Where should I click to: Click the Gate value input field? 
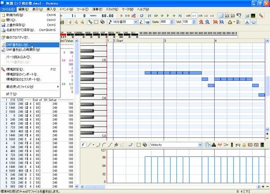(165, 22)
